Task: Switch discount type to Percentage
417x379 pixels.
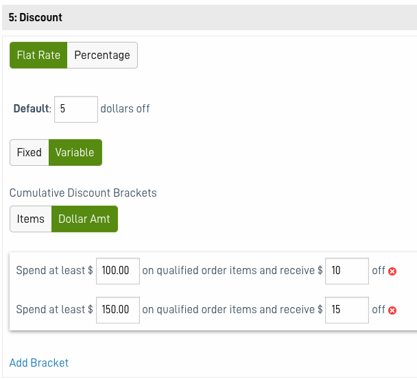Action: 102,56
